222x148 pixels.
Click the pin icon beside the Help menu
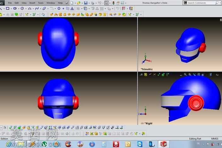coord(67,3)
